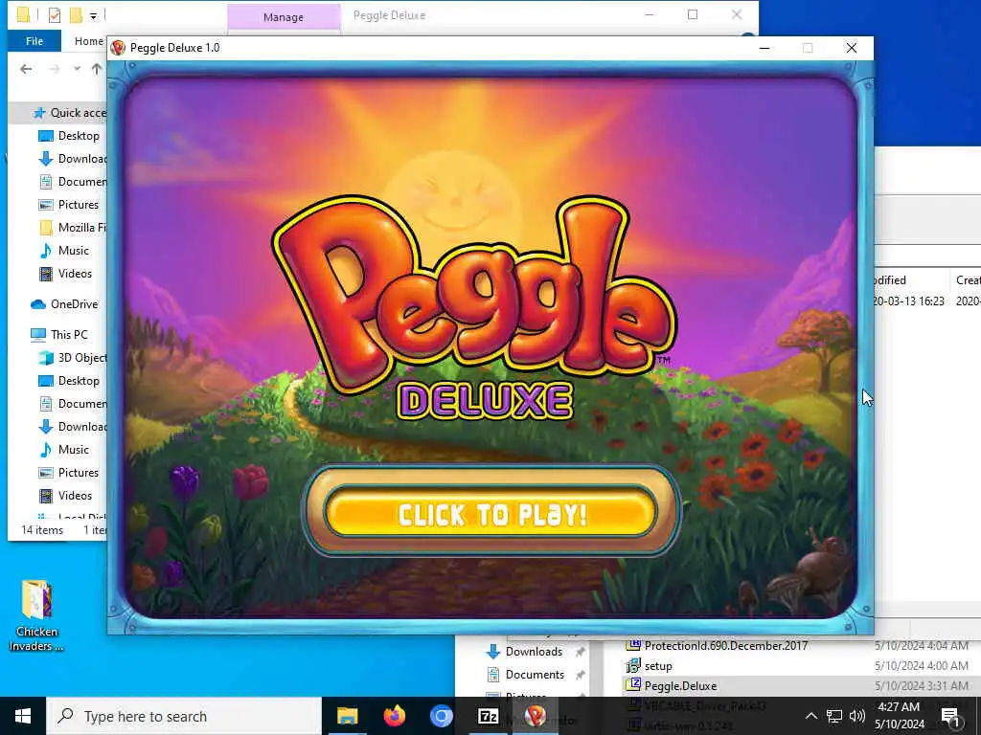Open Documents pinned item in lower Explorer window
Screen dimensions: 981x735
pyautogui.click(x=535, y=675)
